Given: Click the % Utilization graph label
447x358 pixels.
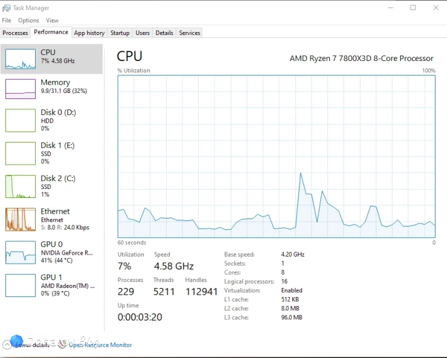Looking at the screenshot, I should [x=133, y=71].
